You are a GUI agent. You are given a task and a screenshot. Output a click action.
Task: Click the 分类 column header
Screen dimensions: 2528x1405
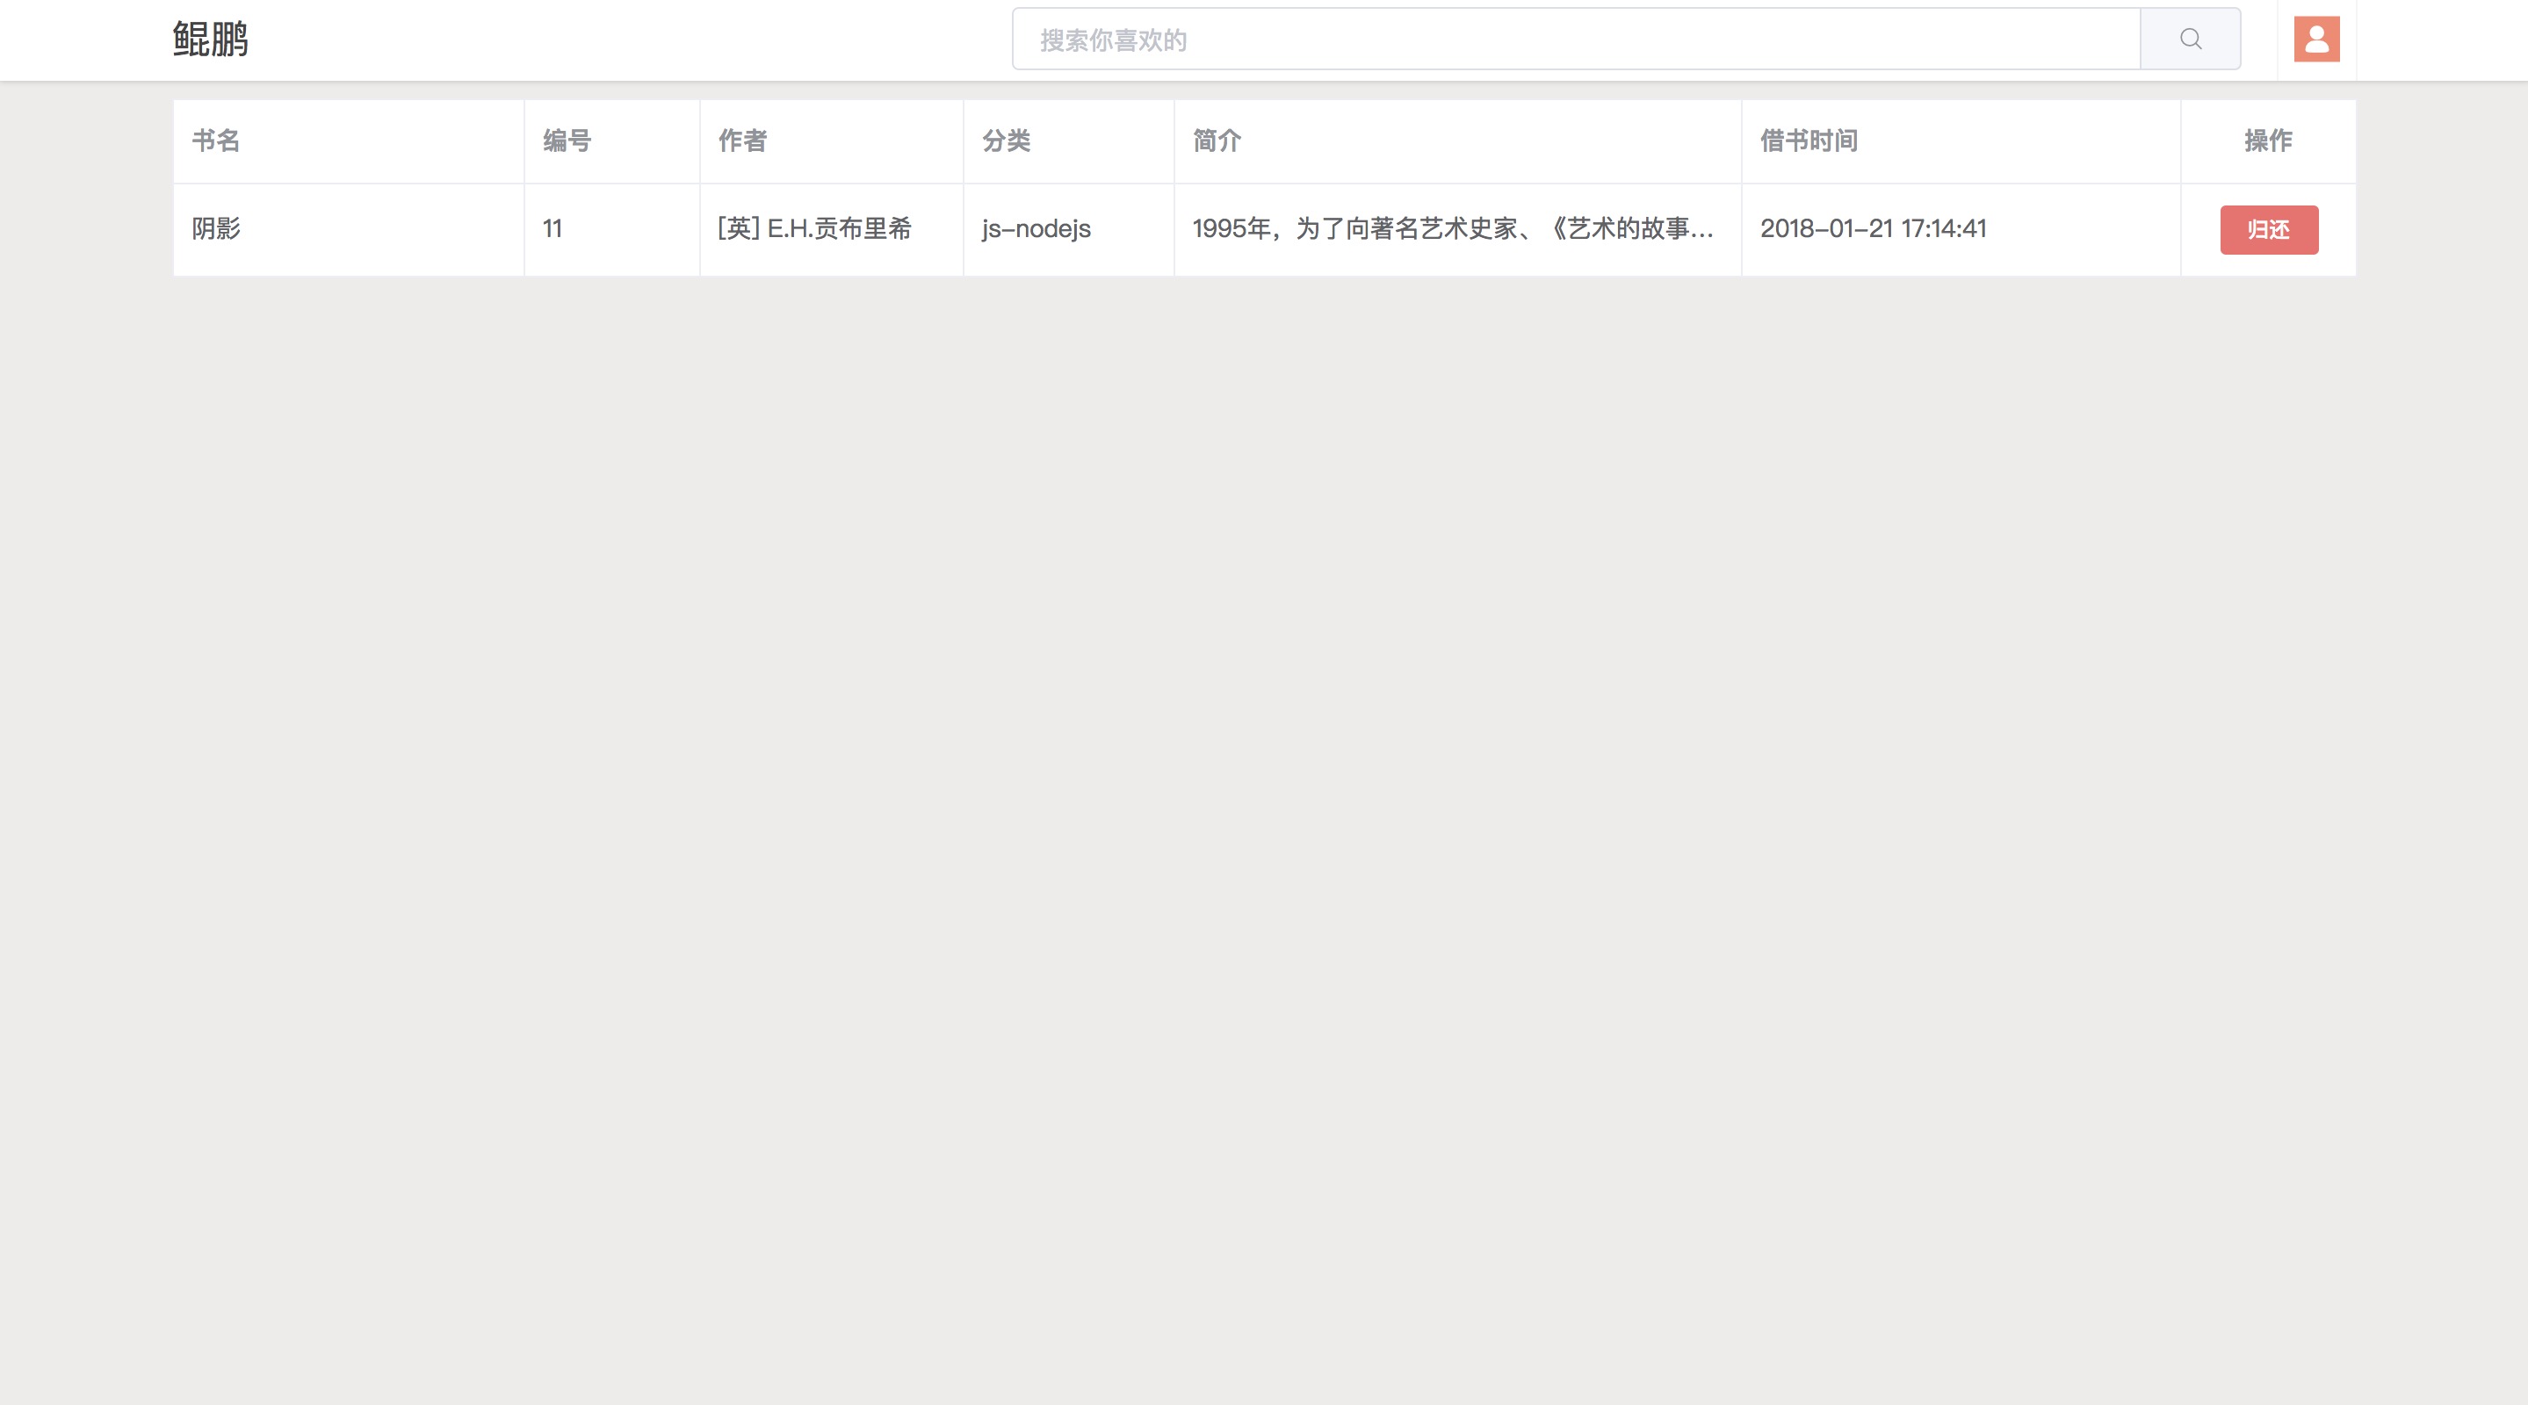pos(1006,141)
